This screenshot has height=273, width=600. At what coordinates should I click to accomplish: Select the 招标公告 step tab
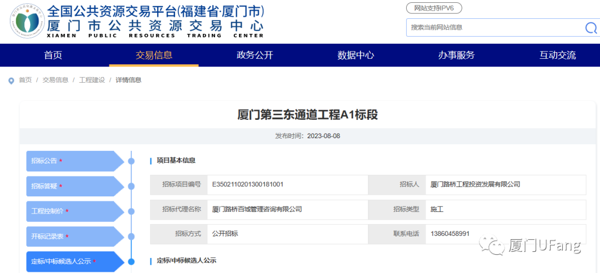(75, 161)
